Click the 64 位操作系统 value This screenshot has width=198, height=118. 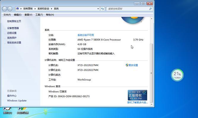click(85, 49)
